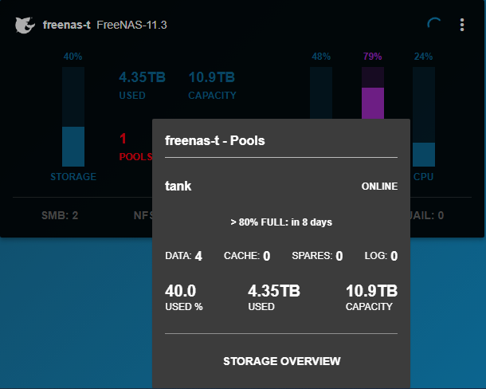Select the red 1 POOLS counter
Screen dimensions: 486x389
pos(135,147)
